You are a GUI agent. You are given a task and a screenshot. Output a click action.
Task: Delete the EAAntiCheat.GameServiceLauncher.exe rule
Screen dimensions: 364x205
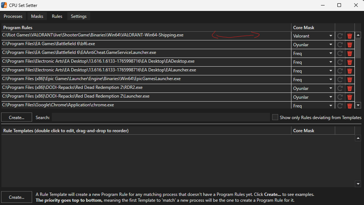point(350,54)
